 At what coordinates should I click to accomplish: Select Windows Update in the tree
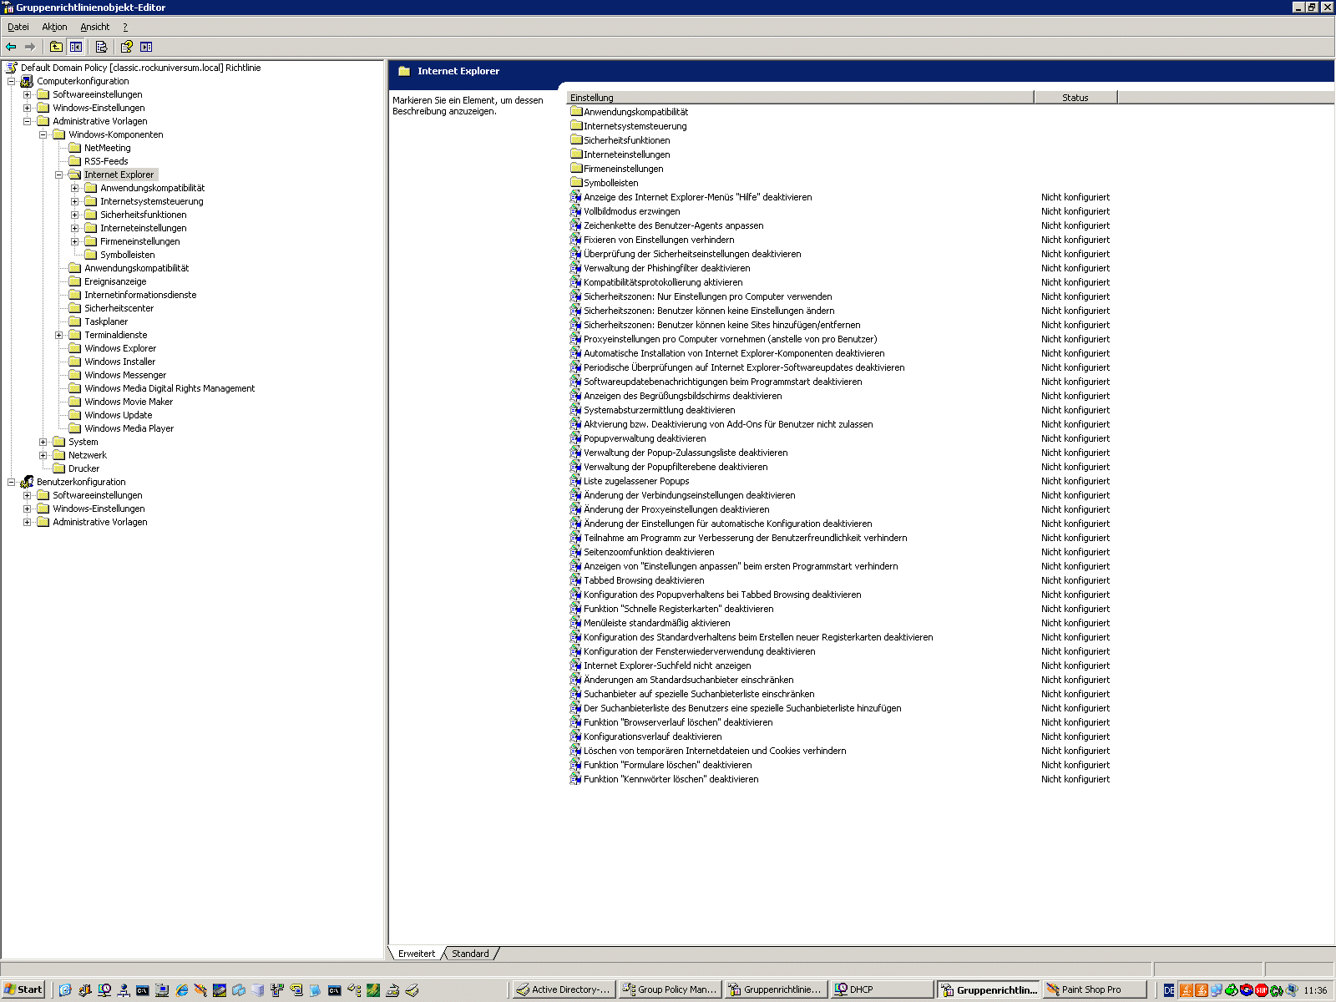(x=118, y=415)
